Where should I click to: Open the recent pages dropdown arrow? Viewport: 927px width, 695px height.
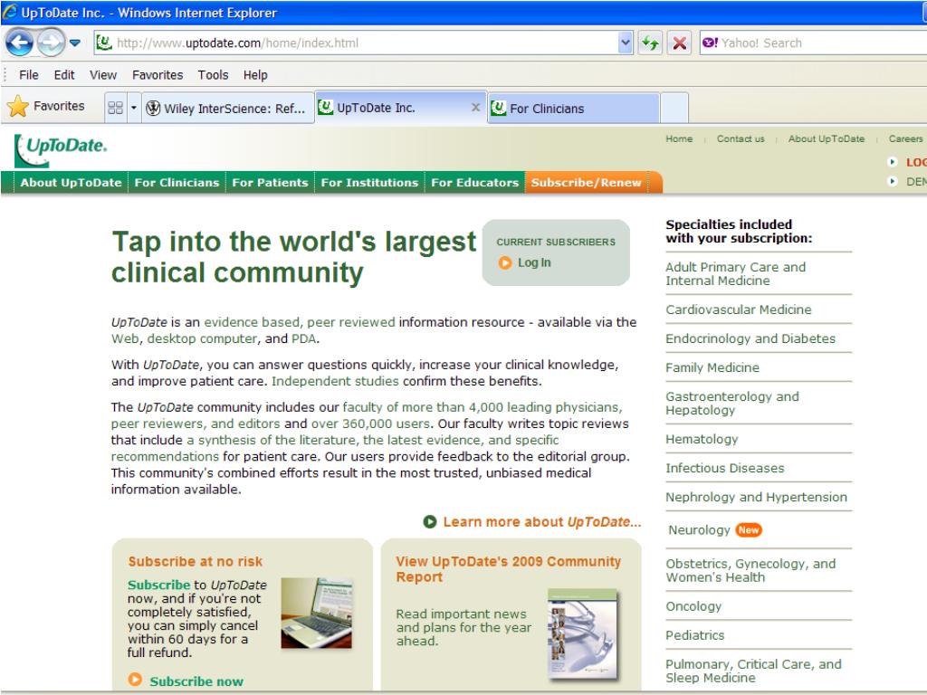(75, 43)
